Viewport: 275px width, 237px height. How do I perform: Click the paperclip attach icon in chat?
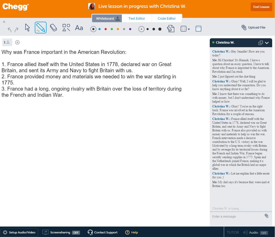[266, 216]
